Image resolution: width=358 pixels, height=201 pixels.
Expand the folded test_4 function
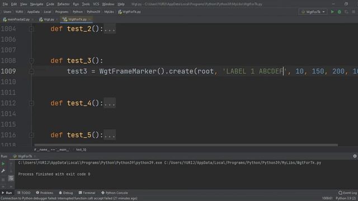31,103
